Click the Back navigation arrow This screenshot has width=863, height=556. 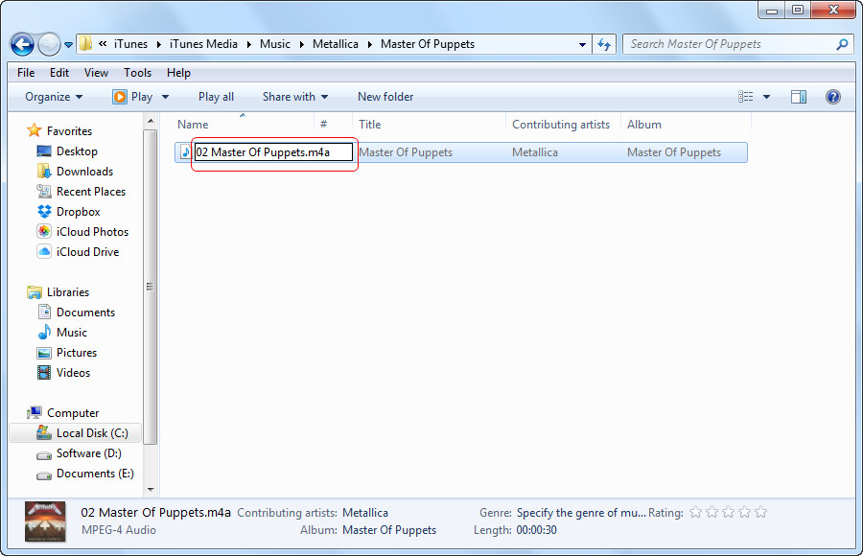[23, 45]
